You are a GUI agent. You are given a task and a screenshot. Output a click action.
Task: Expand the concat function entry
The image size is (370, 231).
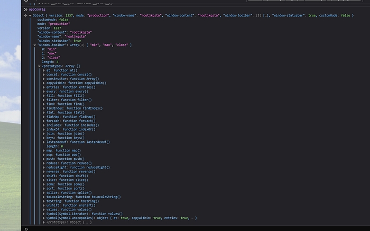[x=44, y=74]
